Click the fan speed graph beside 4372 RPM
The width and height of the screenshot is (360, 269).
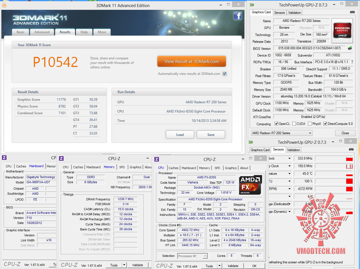[x=334, y=189]
